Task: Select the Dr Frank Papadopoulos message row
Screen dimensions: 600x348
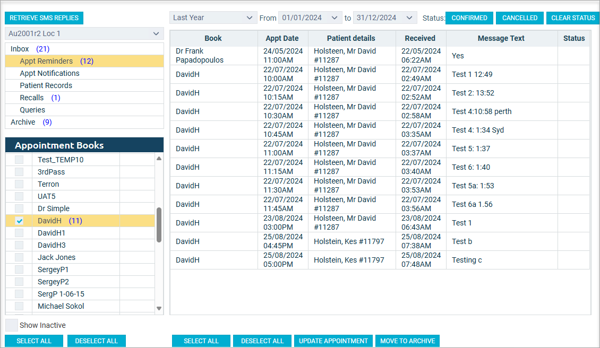Action: click(380, 56)
